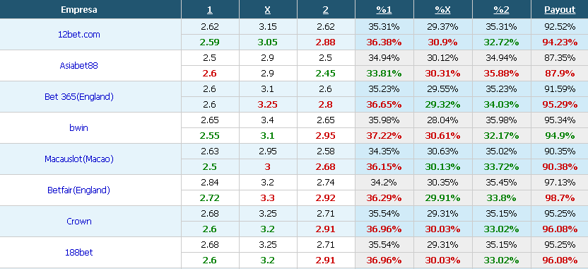Image resolution: width=588 pixels, height=269 pixels.
Task: Select the Macauslot(Macao) link
Action: (x=78, y=159)
